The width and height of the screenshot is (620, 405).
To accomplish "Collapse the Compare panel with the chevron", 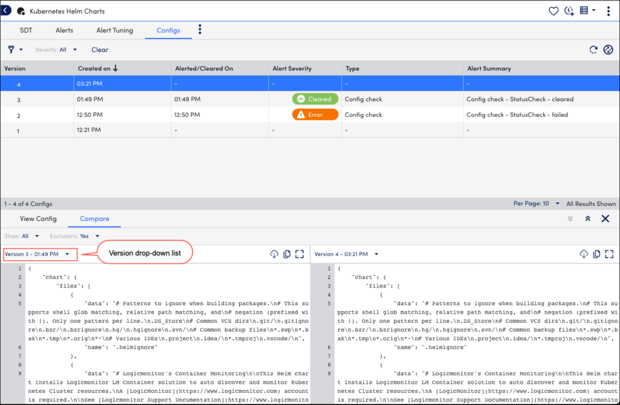I will 571,219.
